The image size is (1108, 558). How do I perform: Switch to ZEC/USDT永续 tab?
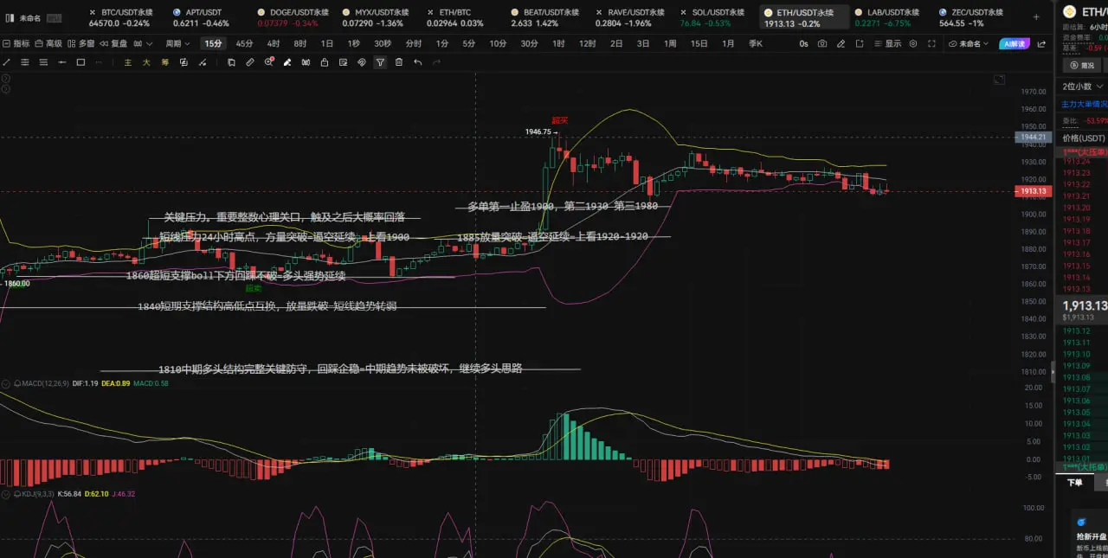[970, 17]
